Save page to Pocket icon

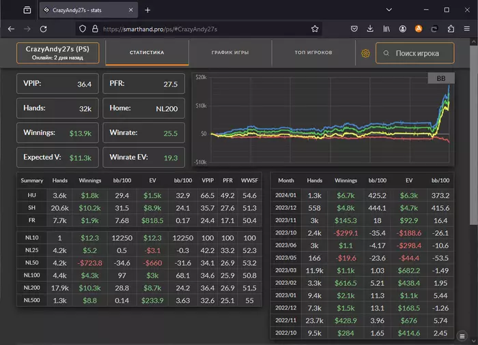pos(354,29)
